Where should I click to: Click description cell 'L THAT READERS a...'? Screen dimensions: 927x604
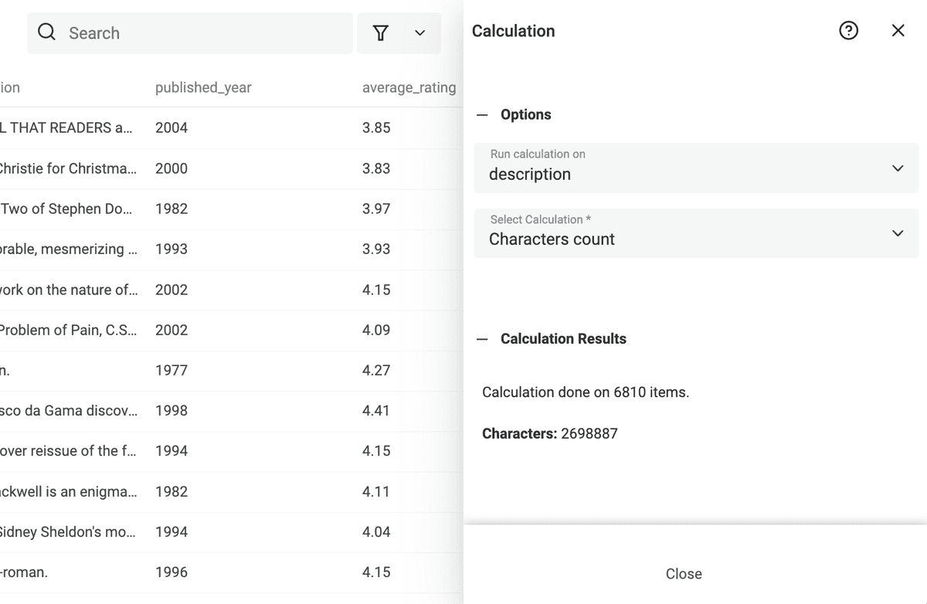click(x=66, y=127)
